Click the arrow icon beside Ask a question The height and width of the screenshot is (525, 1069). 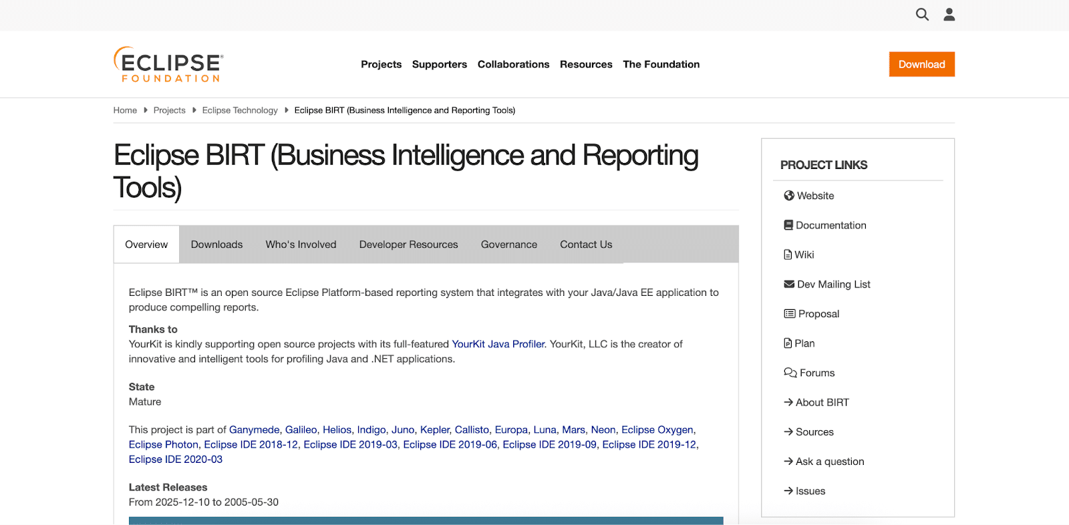(x=788, y=462)
